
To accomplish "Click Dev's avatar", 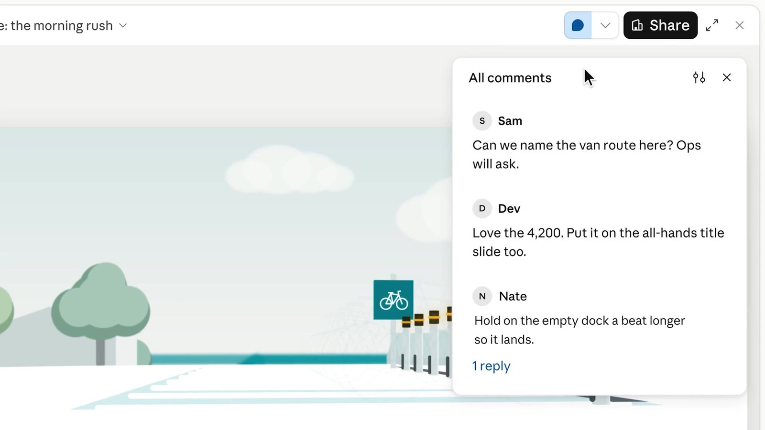I will (482, 208).
